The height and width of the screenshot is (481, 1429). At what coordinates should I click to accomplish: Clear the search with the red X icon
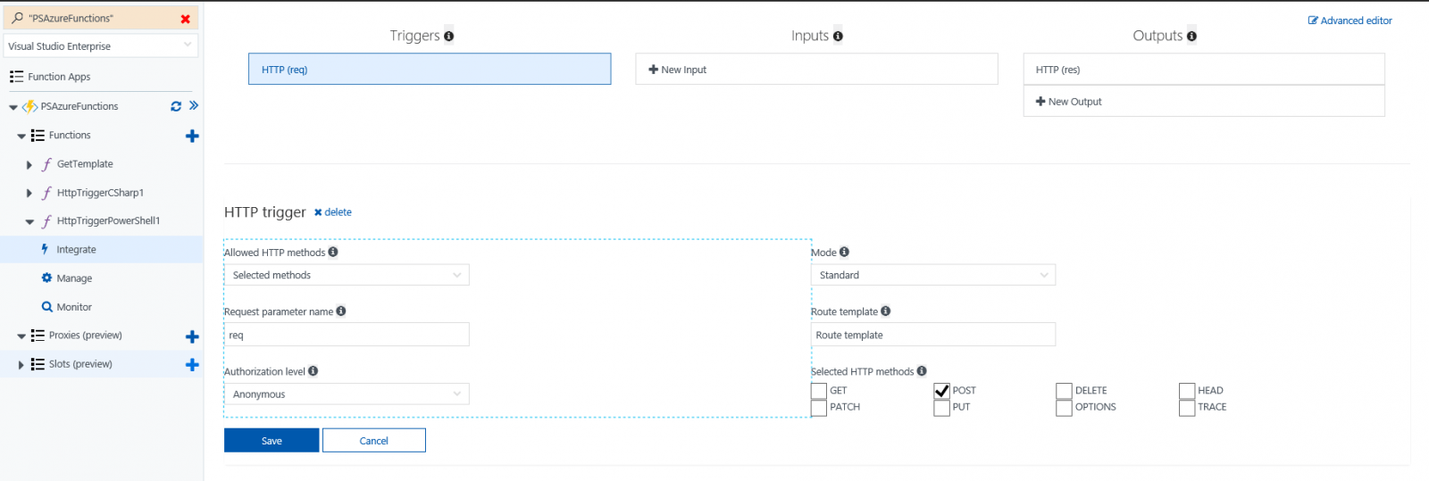(185, 19)
